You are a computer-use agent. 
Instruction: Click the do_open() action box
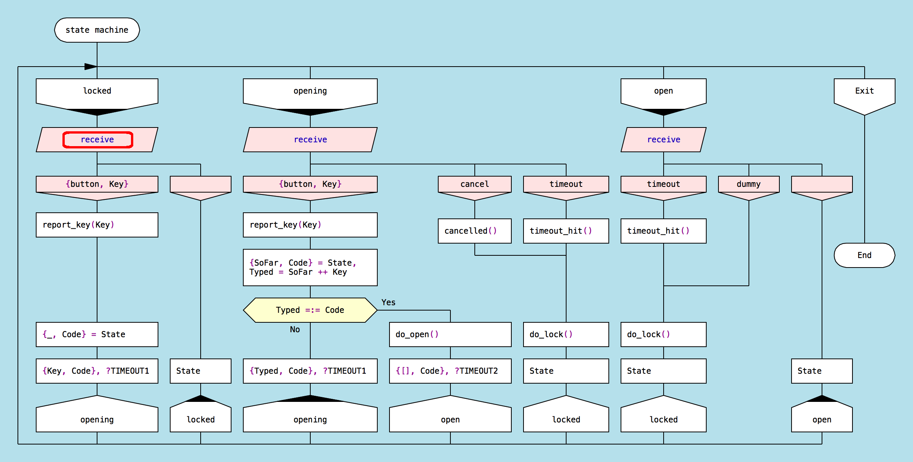click(x=450, y=334)
